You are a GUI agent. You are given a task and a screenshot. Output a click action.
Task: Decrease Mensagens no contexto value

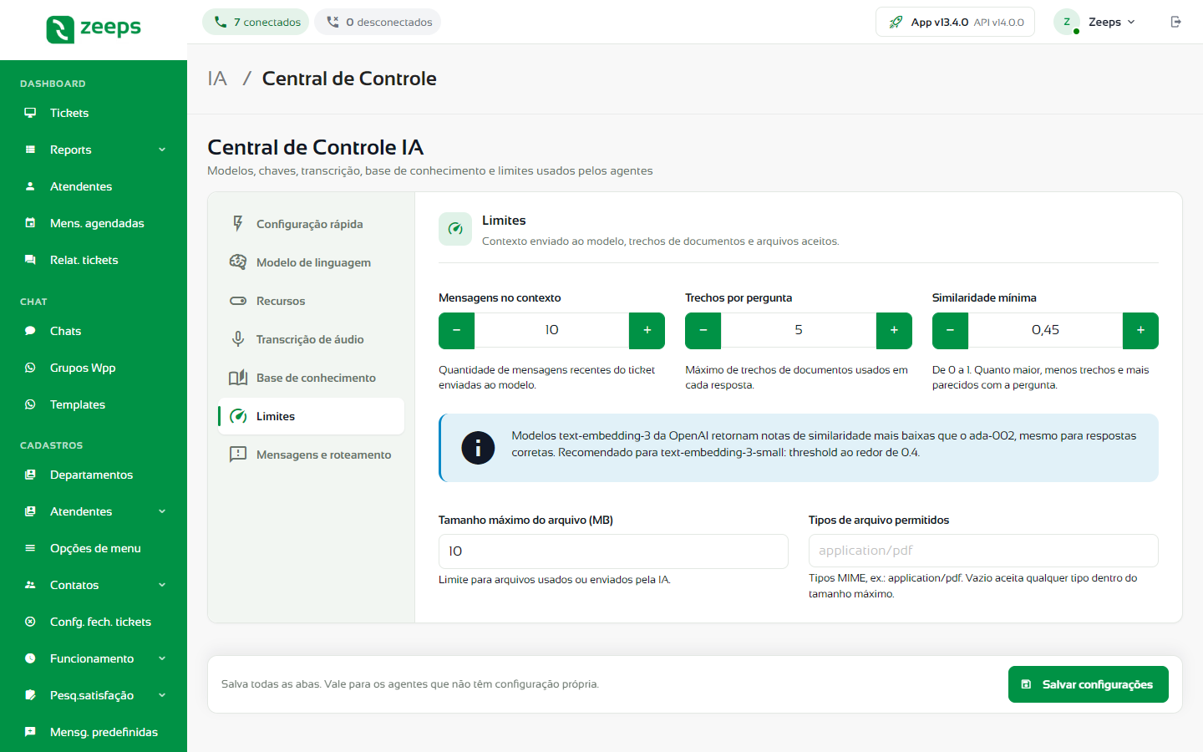pyautogui.click(x=457, y=331)
